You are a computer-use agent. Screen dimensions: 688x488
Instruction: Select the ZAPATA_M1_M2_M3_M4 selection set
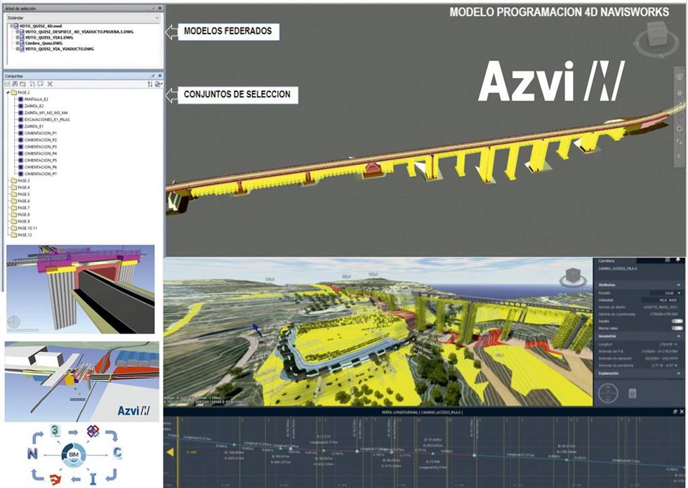43,113
